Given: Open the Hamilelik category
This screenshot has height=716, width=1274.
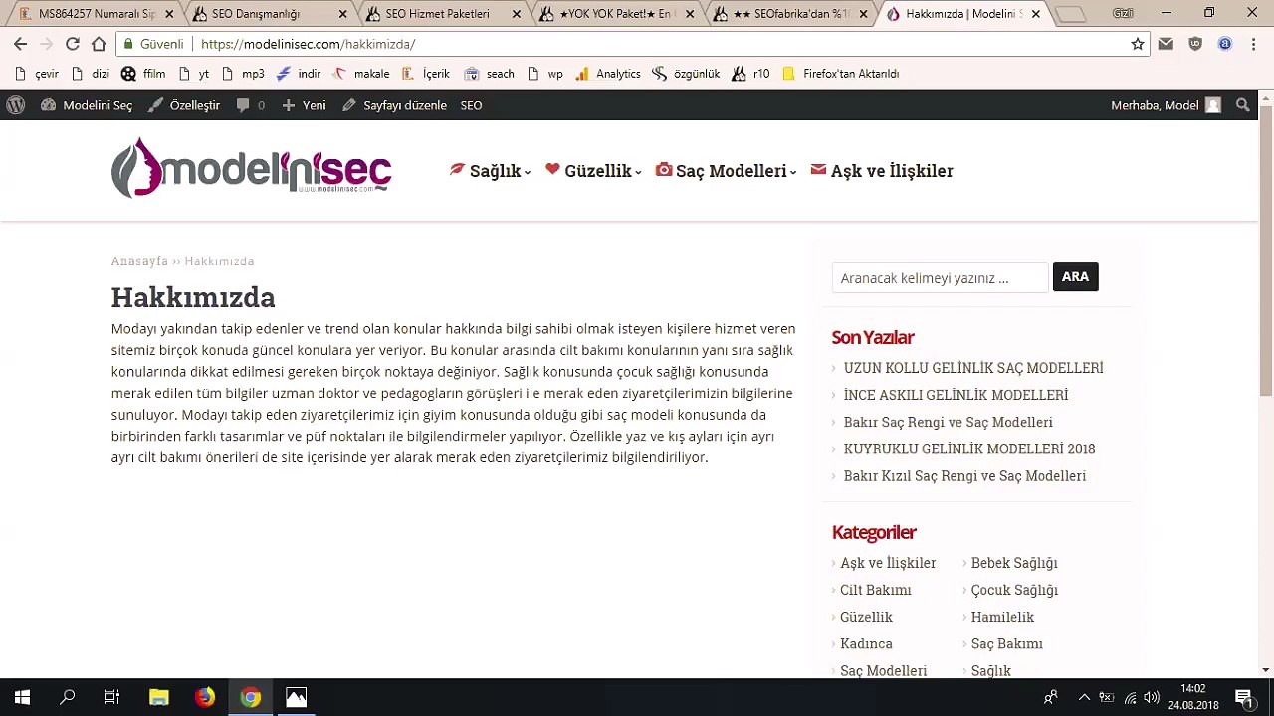Looking at the screenshot, I should pyautogui.click(x=1002, y=617).
